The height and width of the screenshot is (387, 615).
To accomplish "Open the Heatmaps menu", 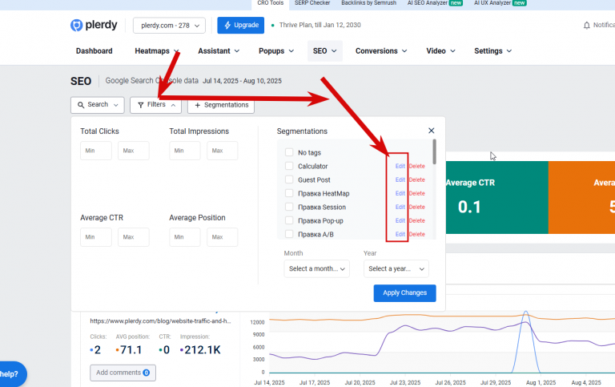I will click(156, 51).
